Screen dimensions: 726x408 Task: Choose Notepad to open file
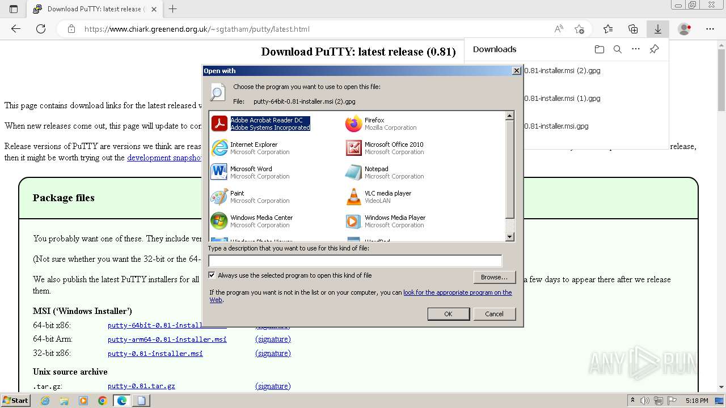point(385,172)
